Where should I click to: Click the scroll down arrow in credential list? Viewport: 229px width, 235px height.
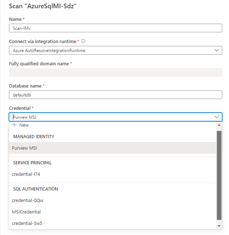(x=219, y=226)
